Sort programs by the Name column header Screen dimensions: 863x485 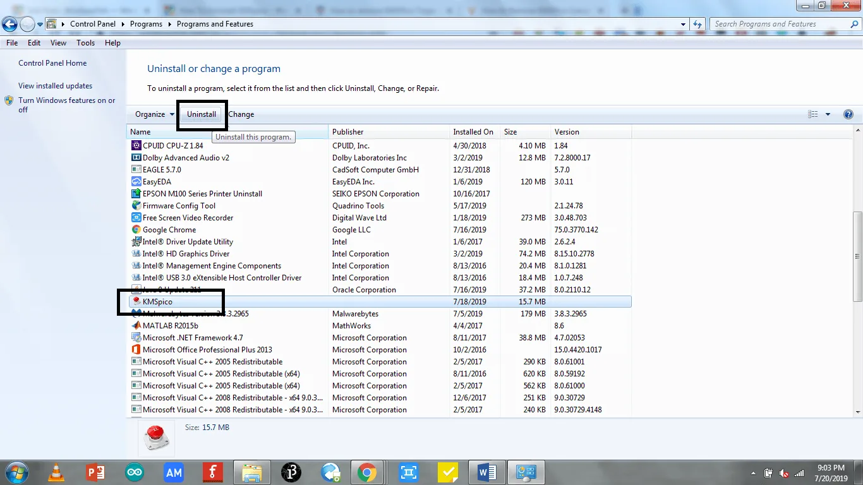pyautogui.click(x=227, y=132)
